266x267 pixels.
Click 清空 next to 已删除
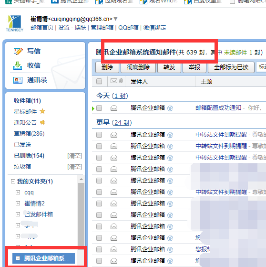[75, 156]
